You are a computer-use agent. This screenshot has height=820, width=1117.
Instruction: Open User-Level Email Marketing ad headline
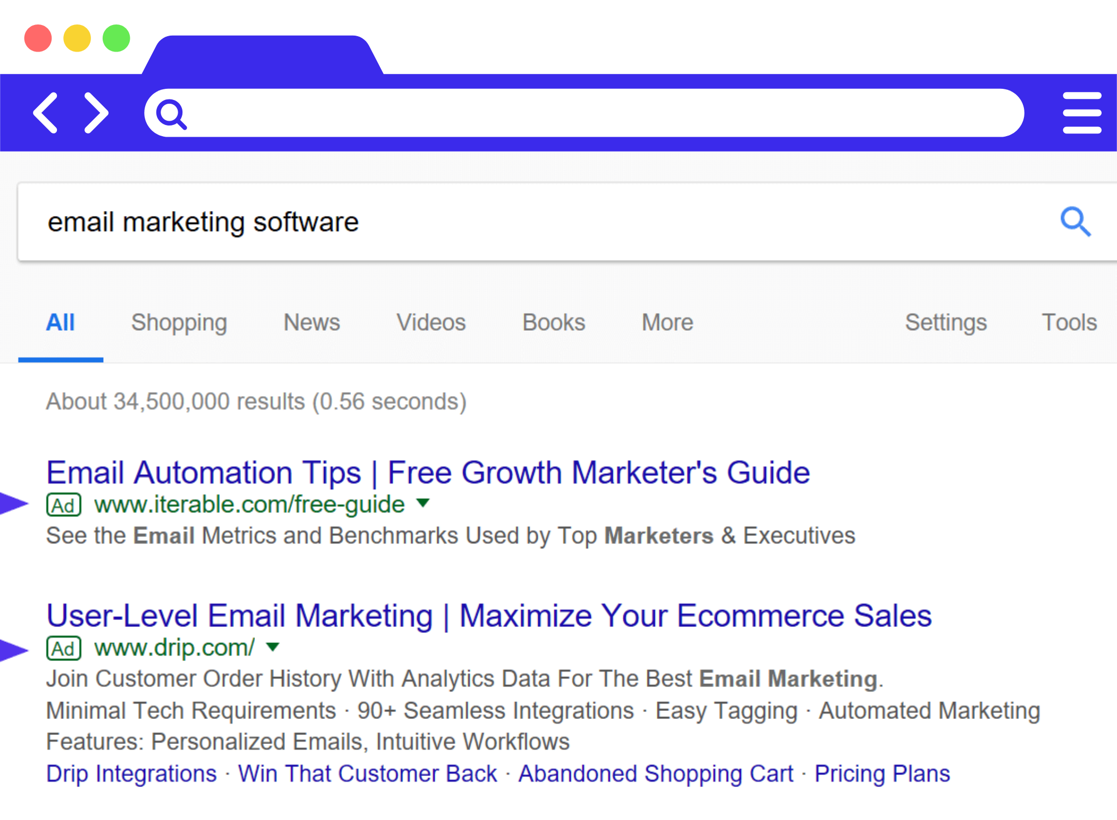click(489, 616)
